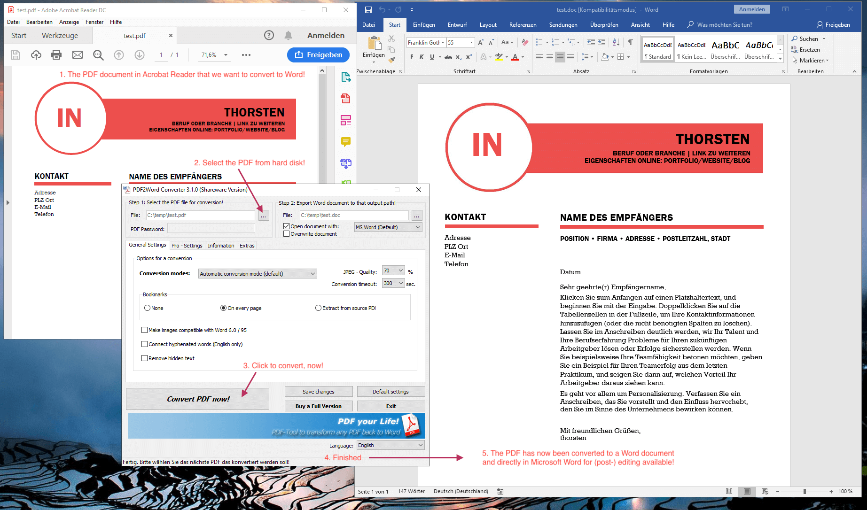Enable the Remove hidden text checkbox
Image resolution: width=867 pixels, height=510 pixels.
point(144,358)
